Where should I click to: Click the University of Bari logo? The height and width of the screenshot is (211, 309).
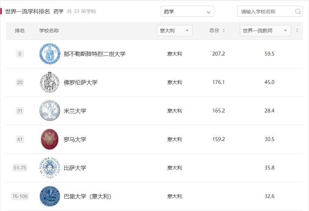point(50,196)
